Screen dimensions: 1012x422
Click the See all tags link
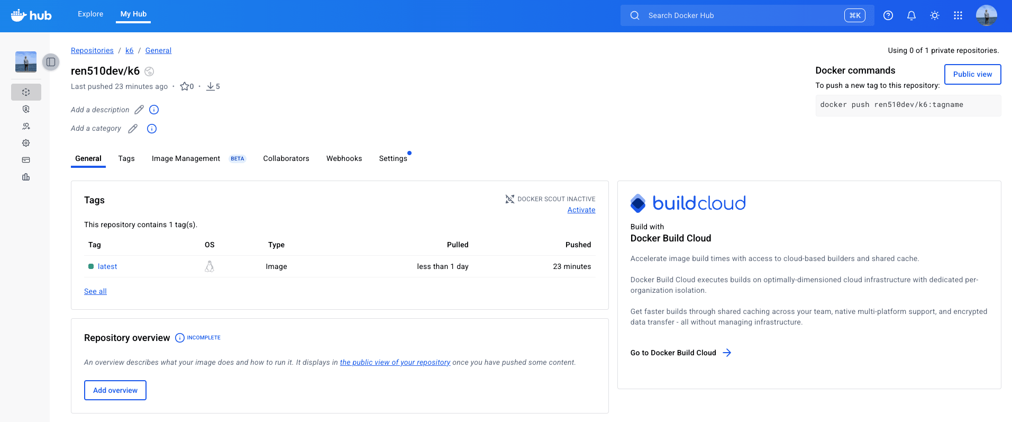(x=95, y=291)
